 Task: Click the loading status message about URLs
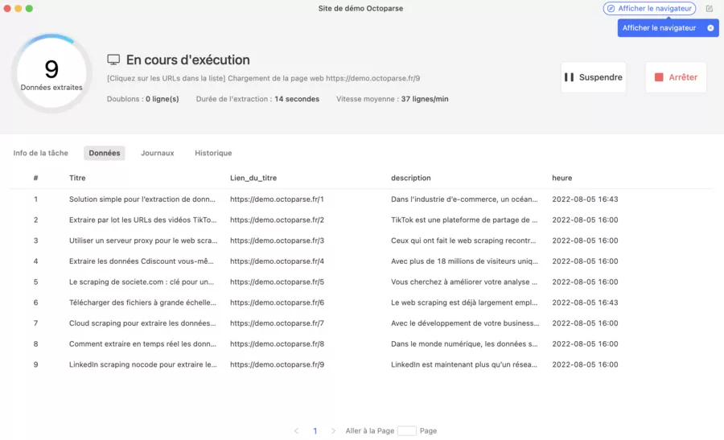263,78
